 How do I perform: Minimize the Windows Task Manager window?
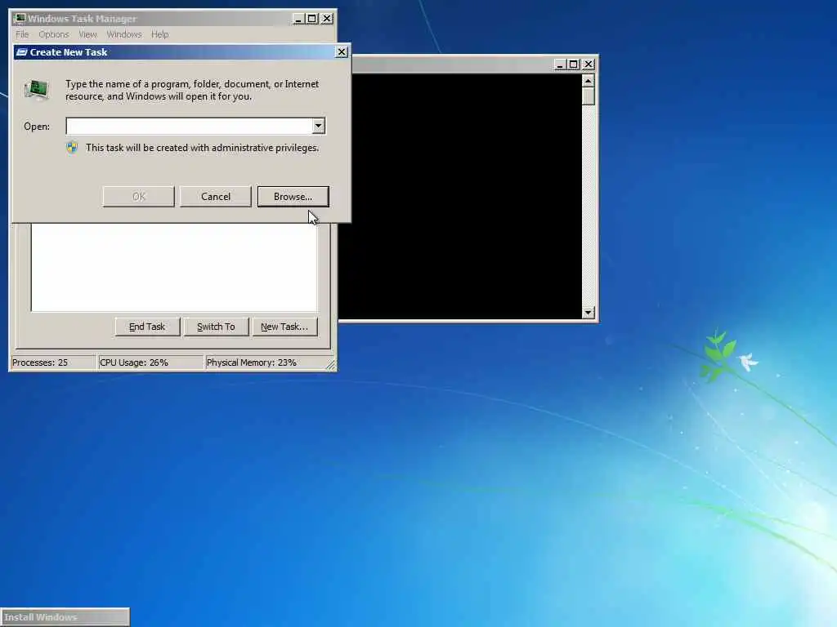pyautogui.click(x=298, y=19)
